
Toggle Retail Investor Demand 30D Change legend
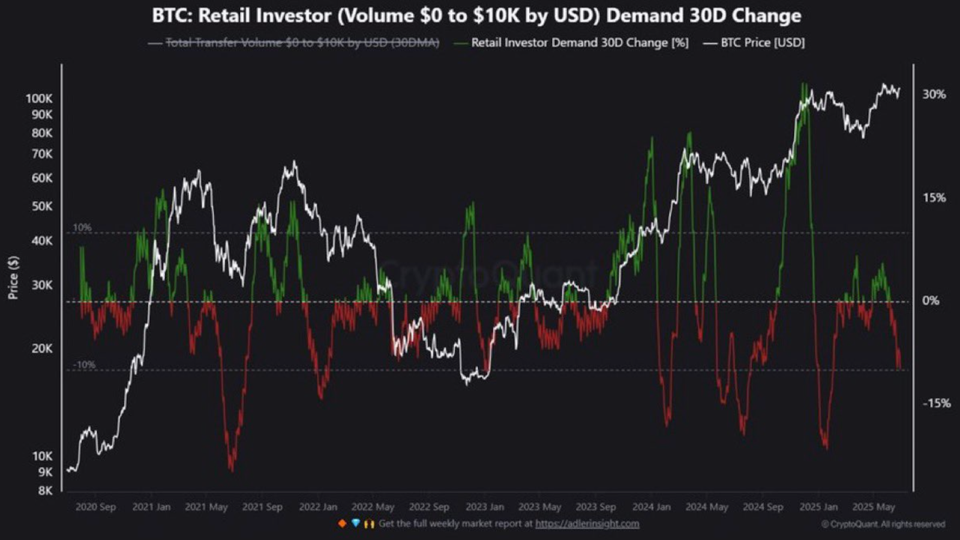pyautogui.click(x=572, y=43)
